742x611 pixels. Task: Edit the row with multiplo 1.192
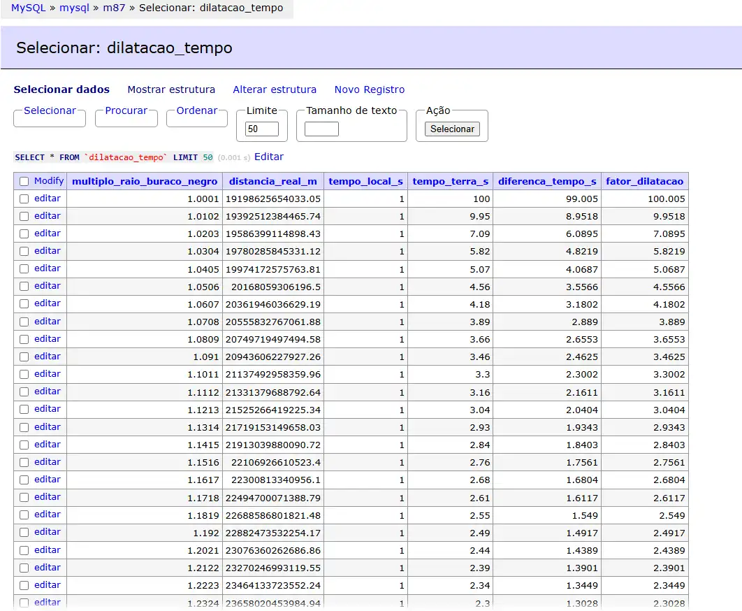tap(48, 533)
